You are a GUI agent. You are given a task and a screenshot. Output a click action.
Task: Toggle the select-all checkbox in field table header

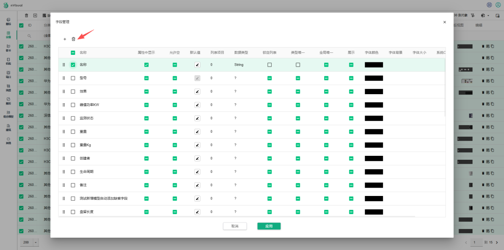73,52
